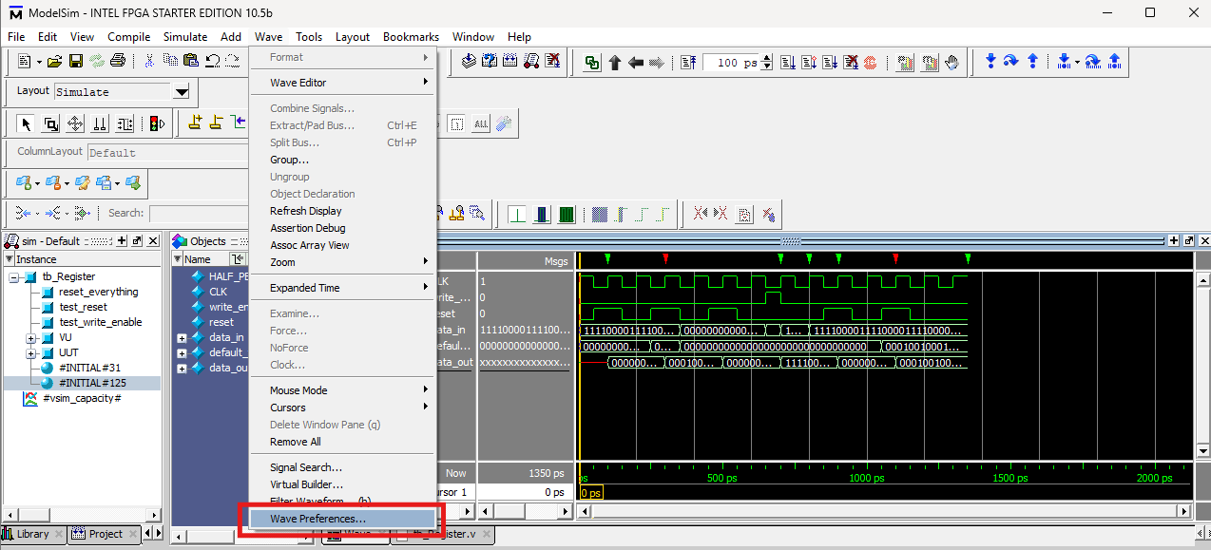Select the reset signal in Objects

221,322
